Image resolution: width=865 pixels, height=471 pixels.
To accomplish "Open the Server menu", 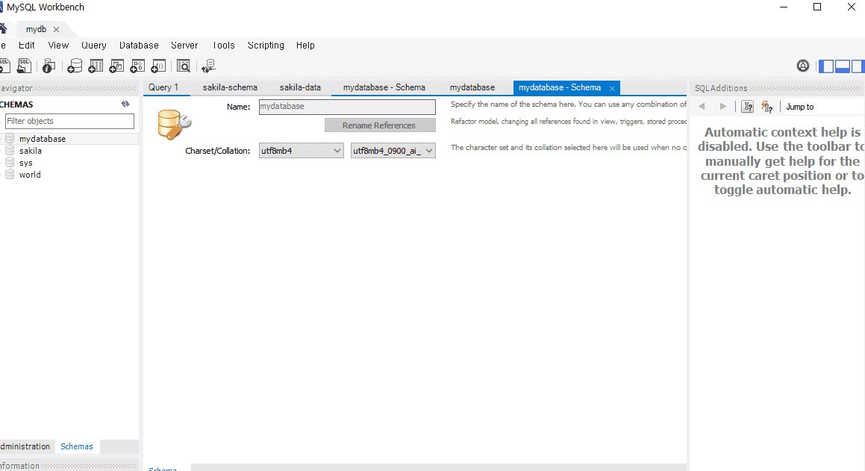I will [x=184, y=46].
